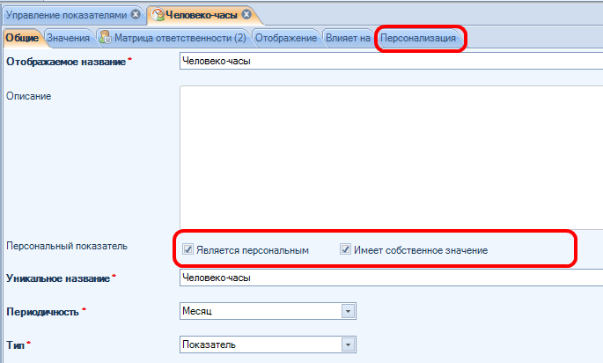The height and width of the screenshot is (363, 603).
Task: Go to the Отображение tab
Action: click(285, 38)
